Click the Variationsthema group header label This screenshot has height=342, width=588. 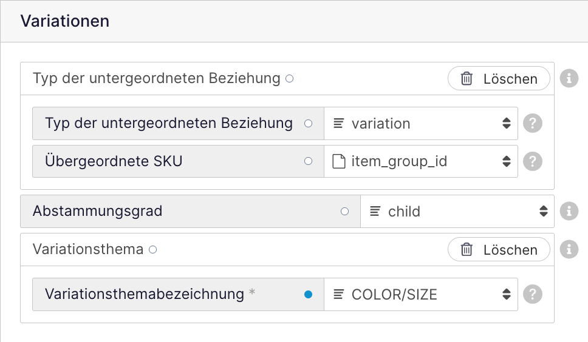(88, 249)
